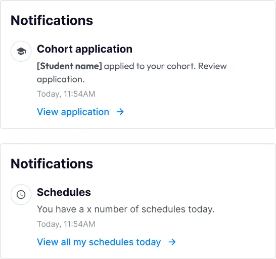Click arrow icon next to View application
This screenshot has height=259, width=276.
click(x=120, y=112)
